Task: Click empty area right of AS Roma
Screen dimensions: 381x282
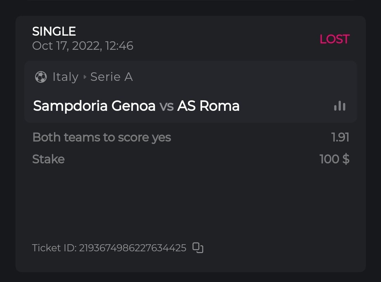Action: tap(286, 106)
